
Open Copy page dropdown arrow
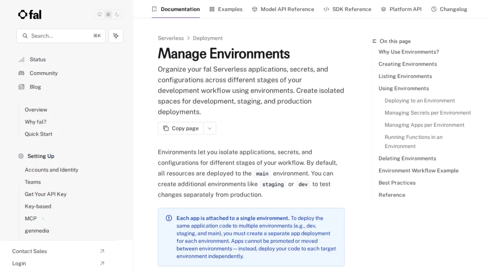[209, 128]
